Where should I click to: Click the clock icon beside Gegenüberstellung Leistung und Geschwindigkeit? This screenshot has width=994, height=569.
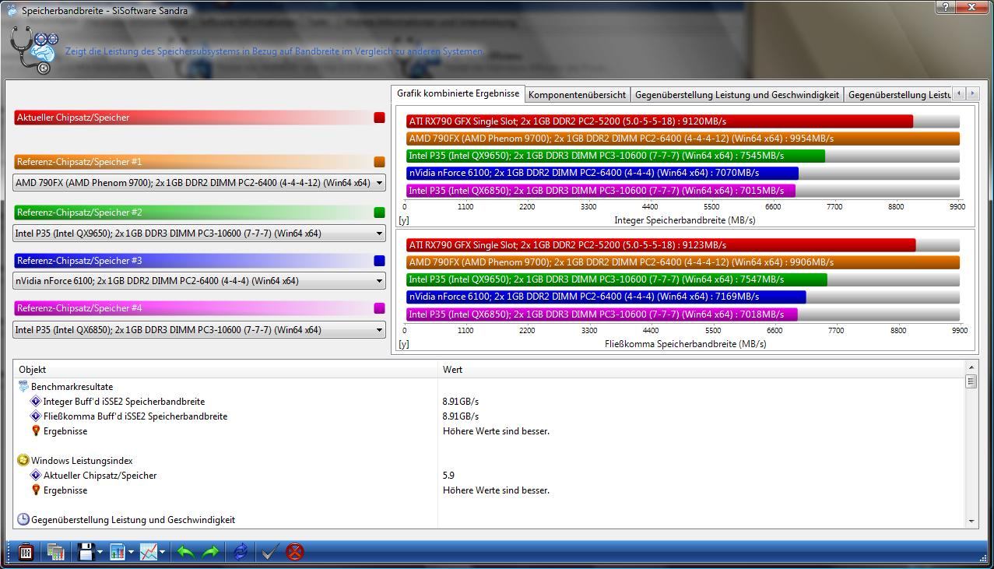23,519
